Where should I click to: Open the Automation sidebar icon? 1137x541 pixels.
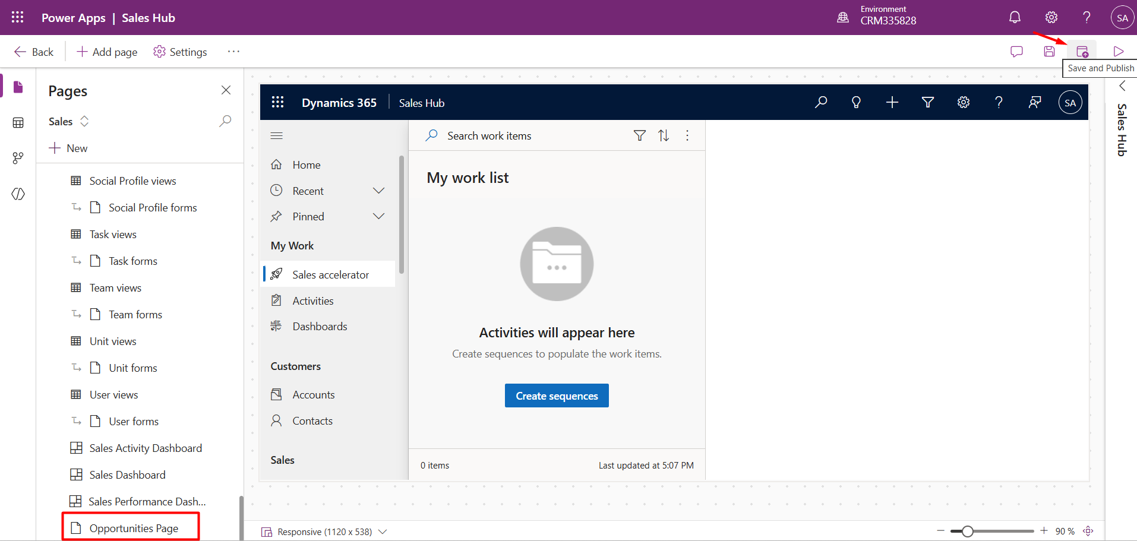coord(18,158)
